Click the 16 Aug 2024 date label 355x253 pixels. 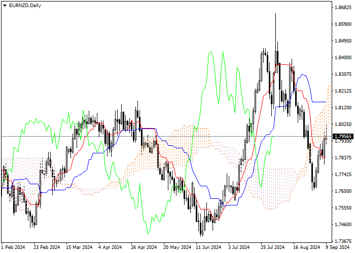pyautogui.click(x=307, y=247)
